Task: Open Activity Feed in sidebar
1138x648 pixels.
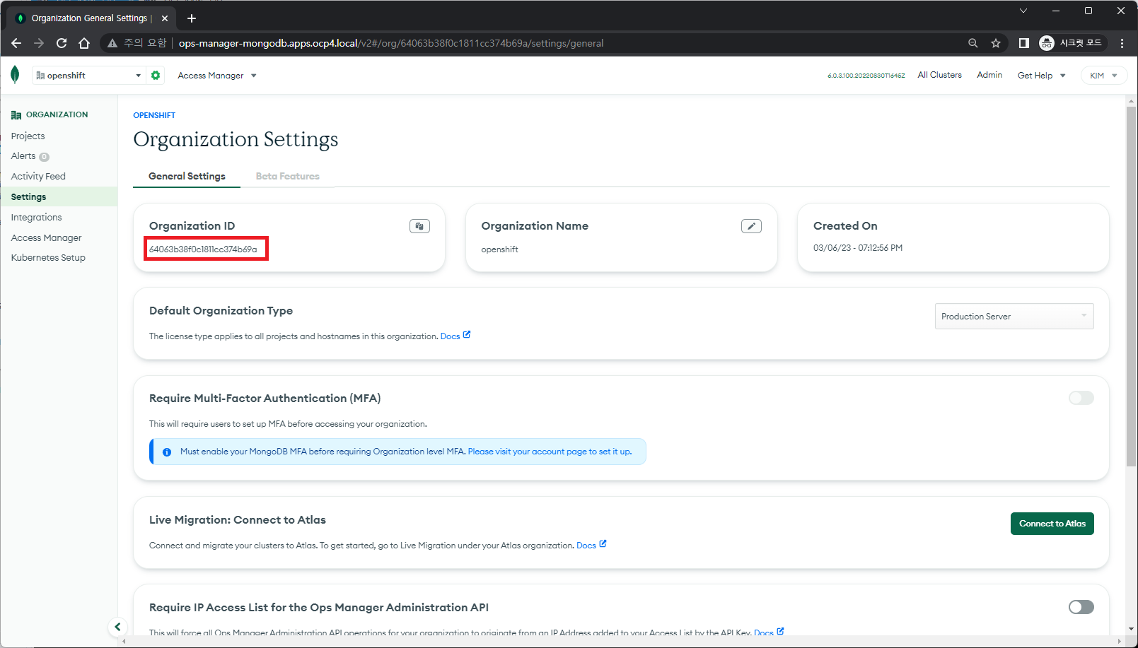Action: [x=38, y=176]
